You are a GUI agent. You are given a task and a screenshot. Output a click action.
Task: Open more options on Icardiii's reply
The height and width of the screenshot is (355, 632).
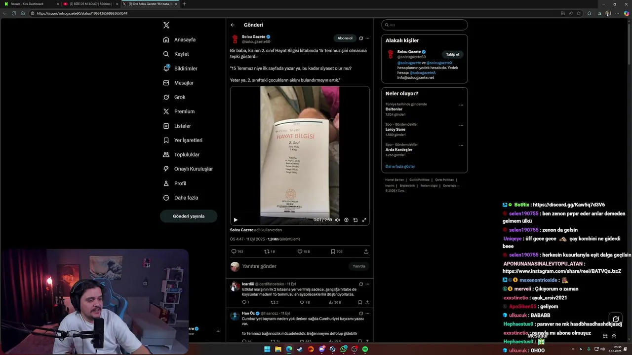pos(367,284)
